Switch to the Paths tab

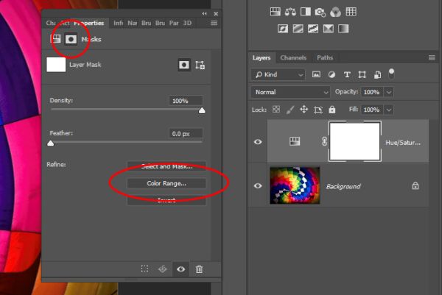(x=325, y=57)
